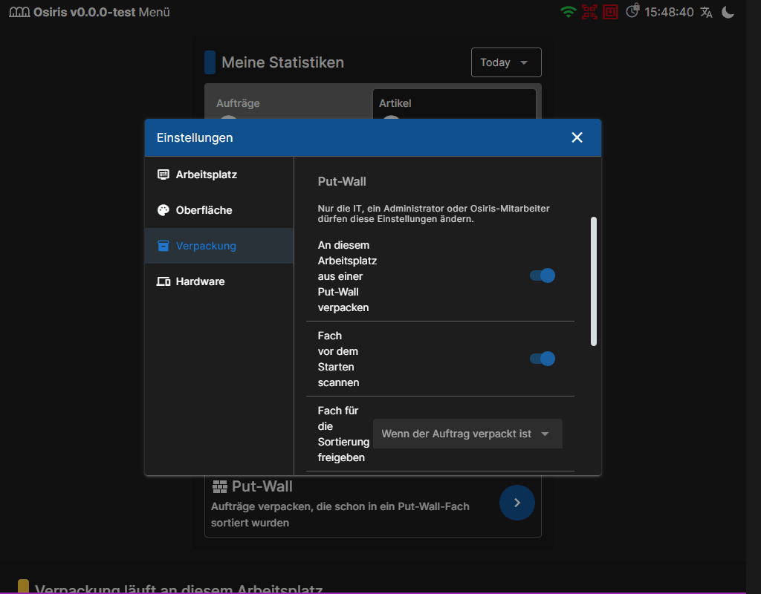
Task: Switch theme using the moon icon
Action: (728, 12)
